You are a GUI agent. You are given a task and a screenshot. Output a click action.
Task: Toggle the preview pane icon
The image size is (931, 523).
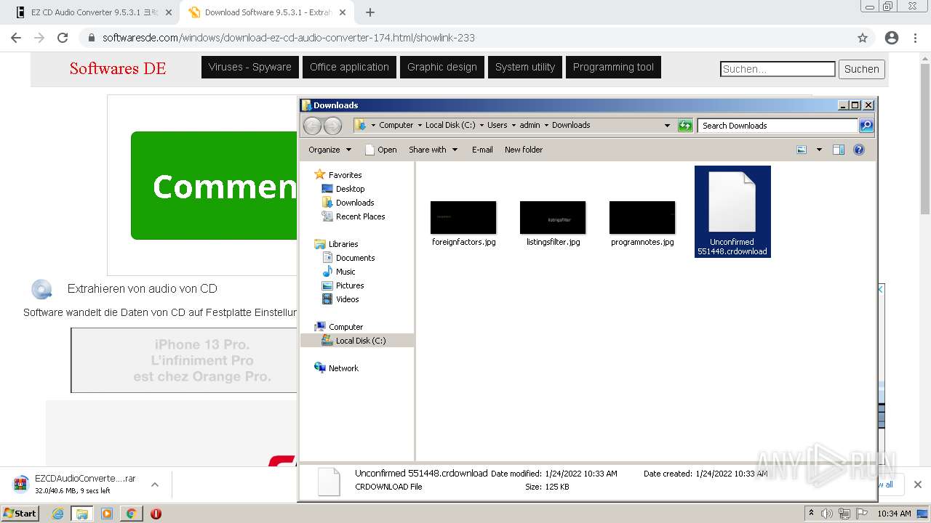pyautogui.click(x=839, y=150)
